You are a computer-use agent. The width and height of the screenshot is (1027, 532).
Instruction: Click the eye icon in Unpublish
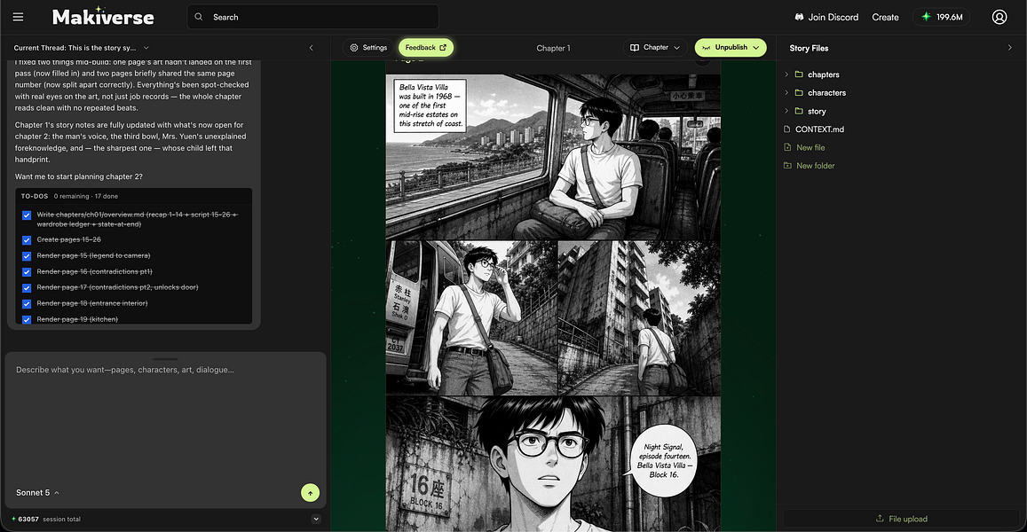point(706,48)
